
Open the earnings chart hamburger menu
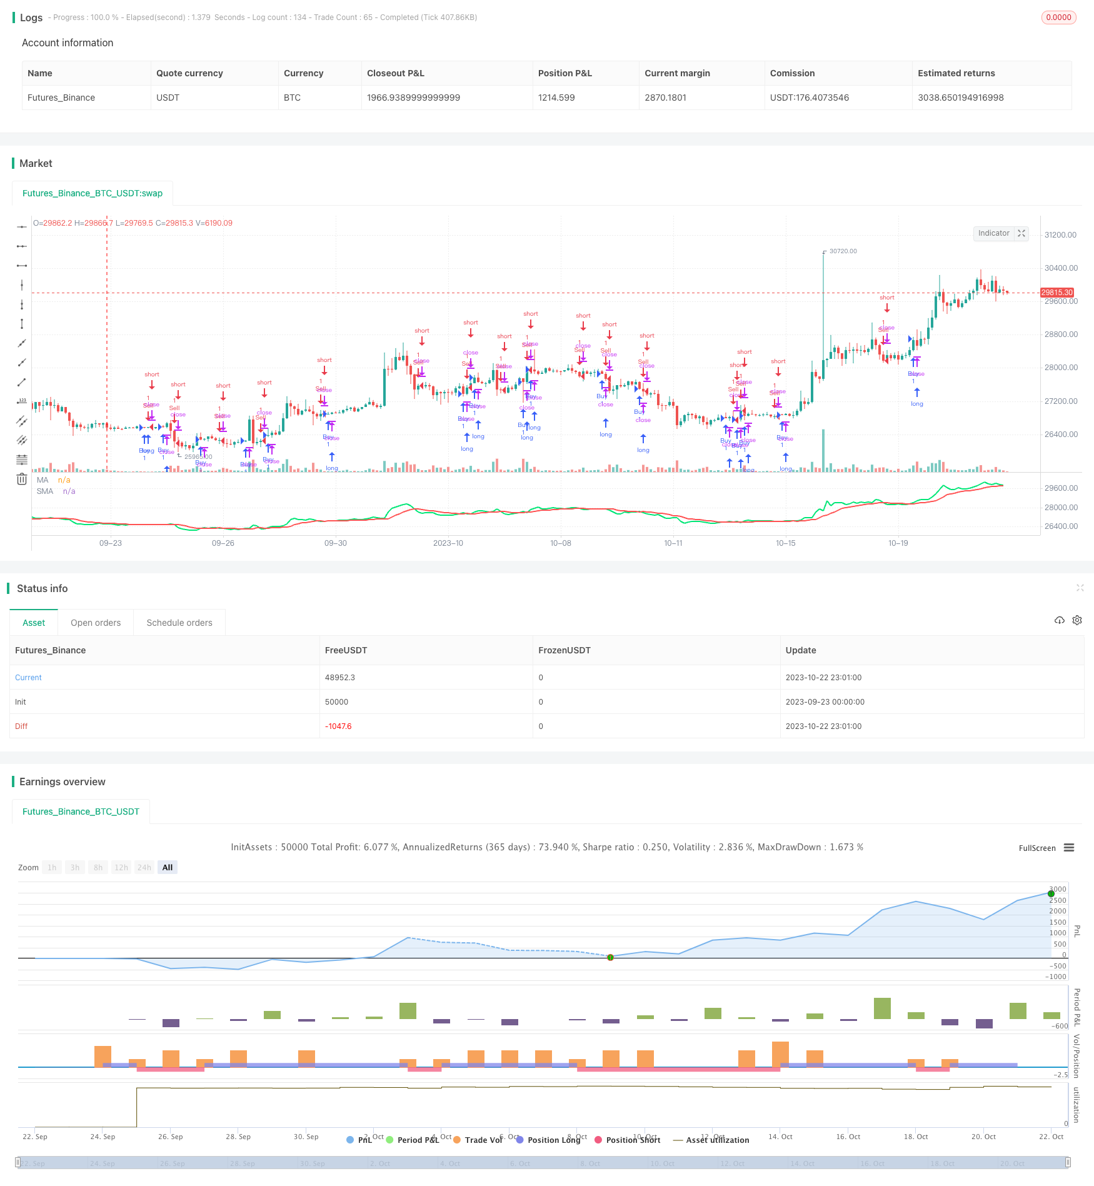coord(1069,848)
